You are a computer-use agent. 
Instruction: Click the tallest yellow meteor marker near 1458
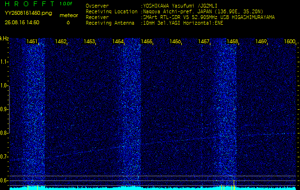[234, 185]
